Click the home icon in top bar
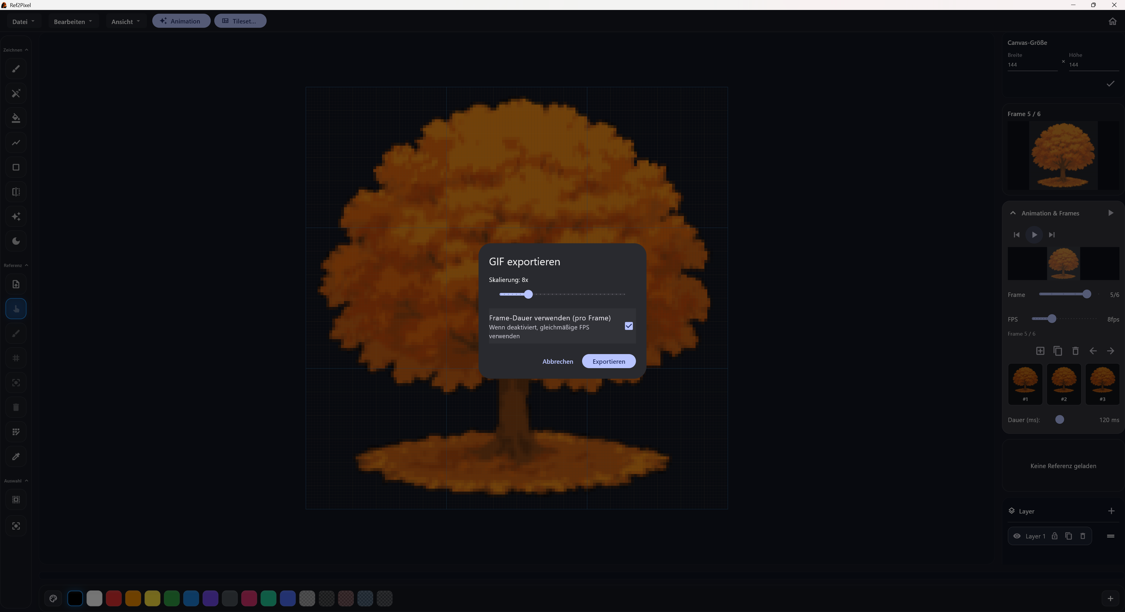 [1112, 21]
